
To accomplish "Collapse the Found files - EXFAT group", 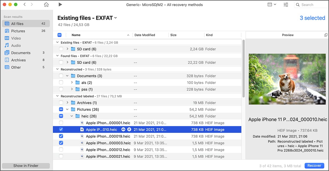I will tap(58, 56).
